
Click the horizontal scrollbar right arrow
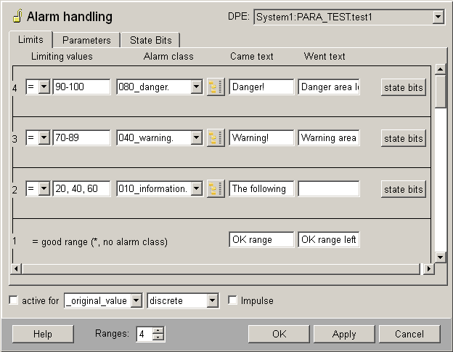pos(429,268)
